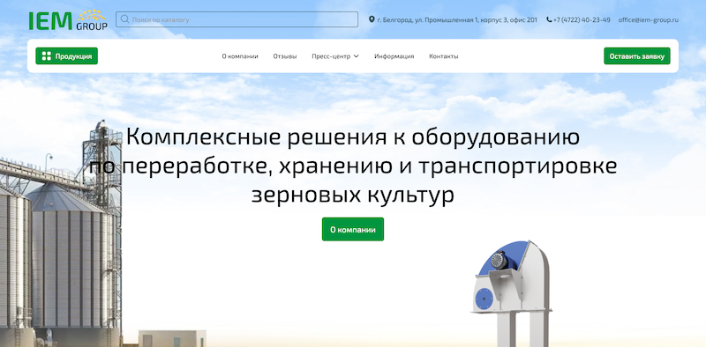Screen dimensions: 706x347
Task: Call the number +7 (4722) 40-23-49
Action: (582, 19)
